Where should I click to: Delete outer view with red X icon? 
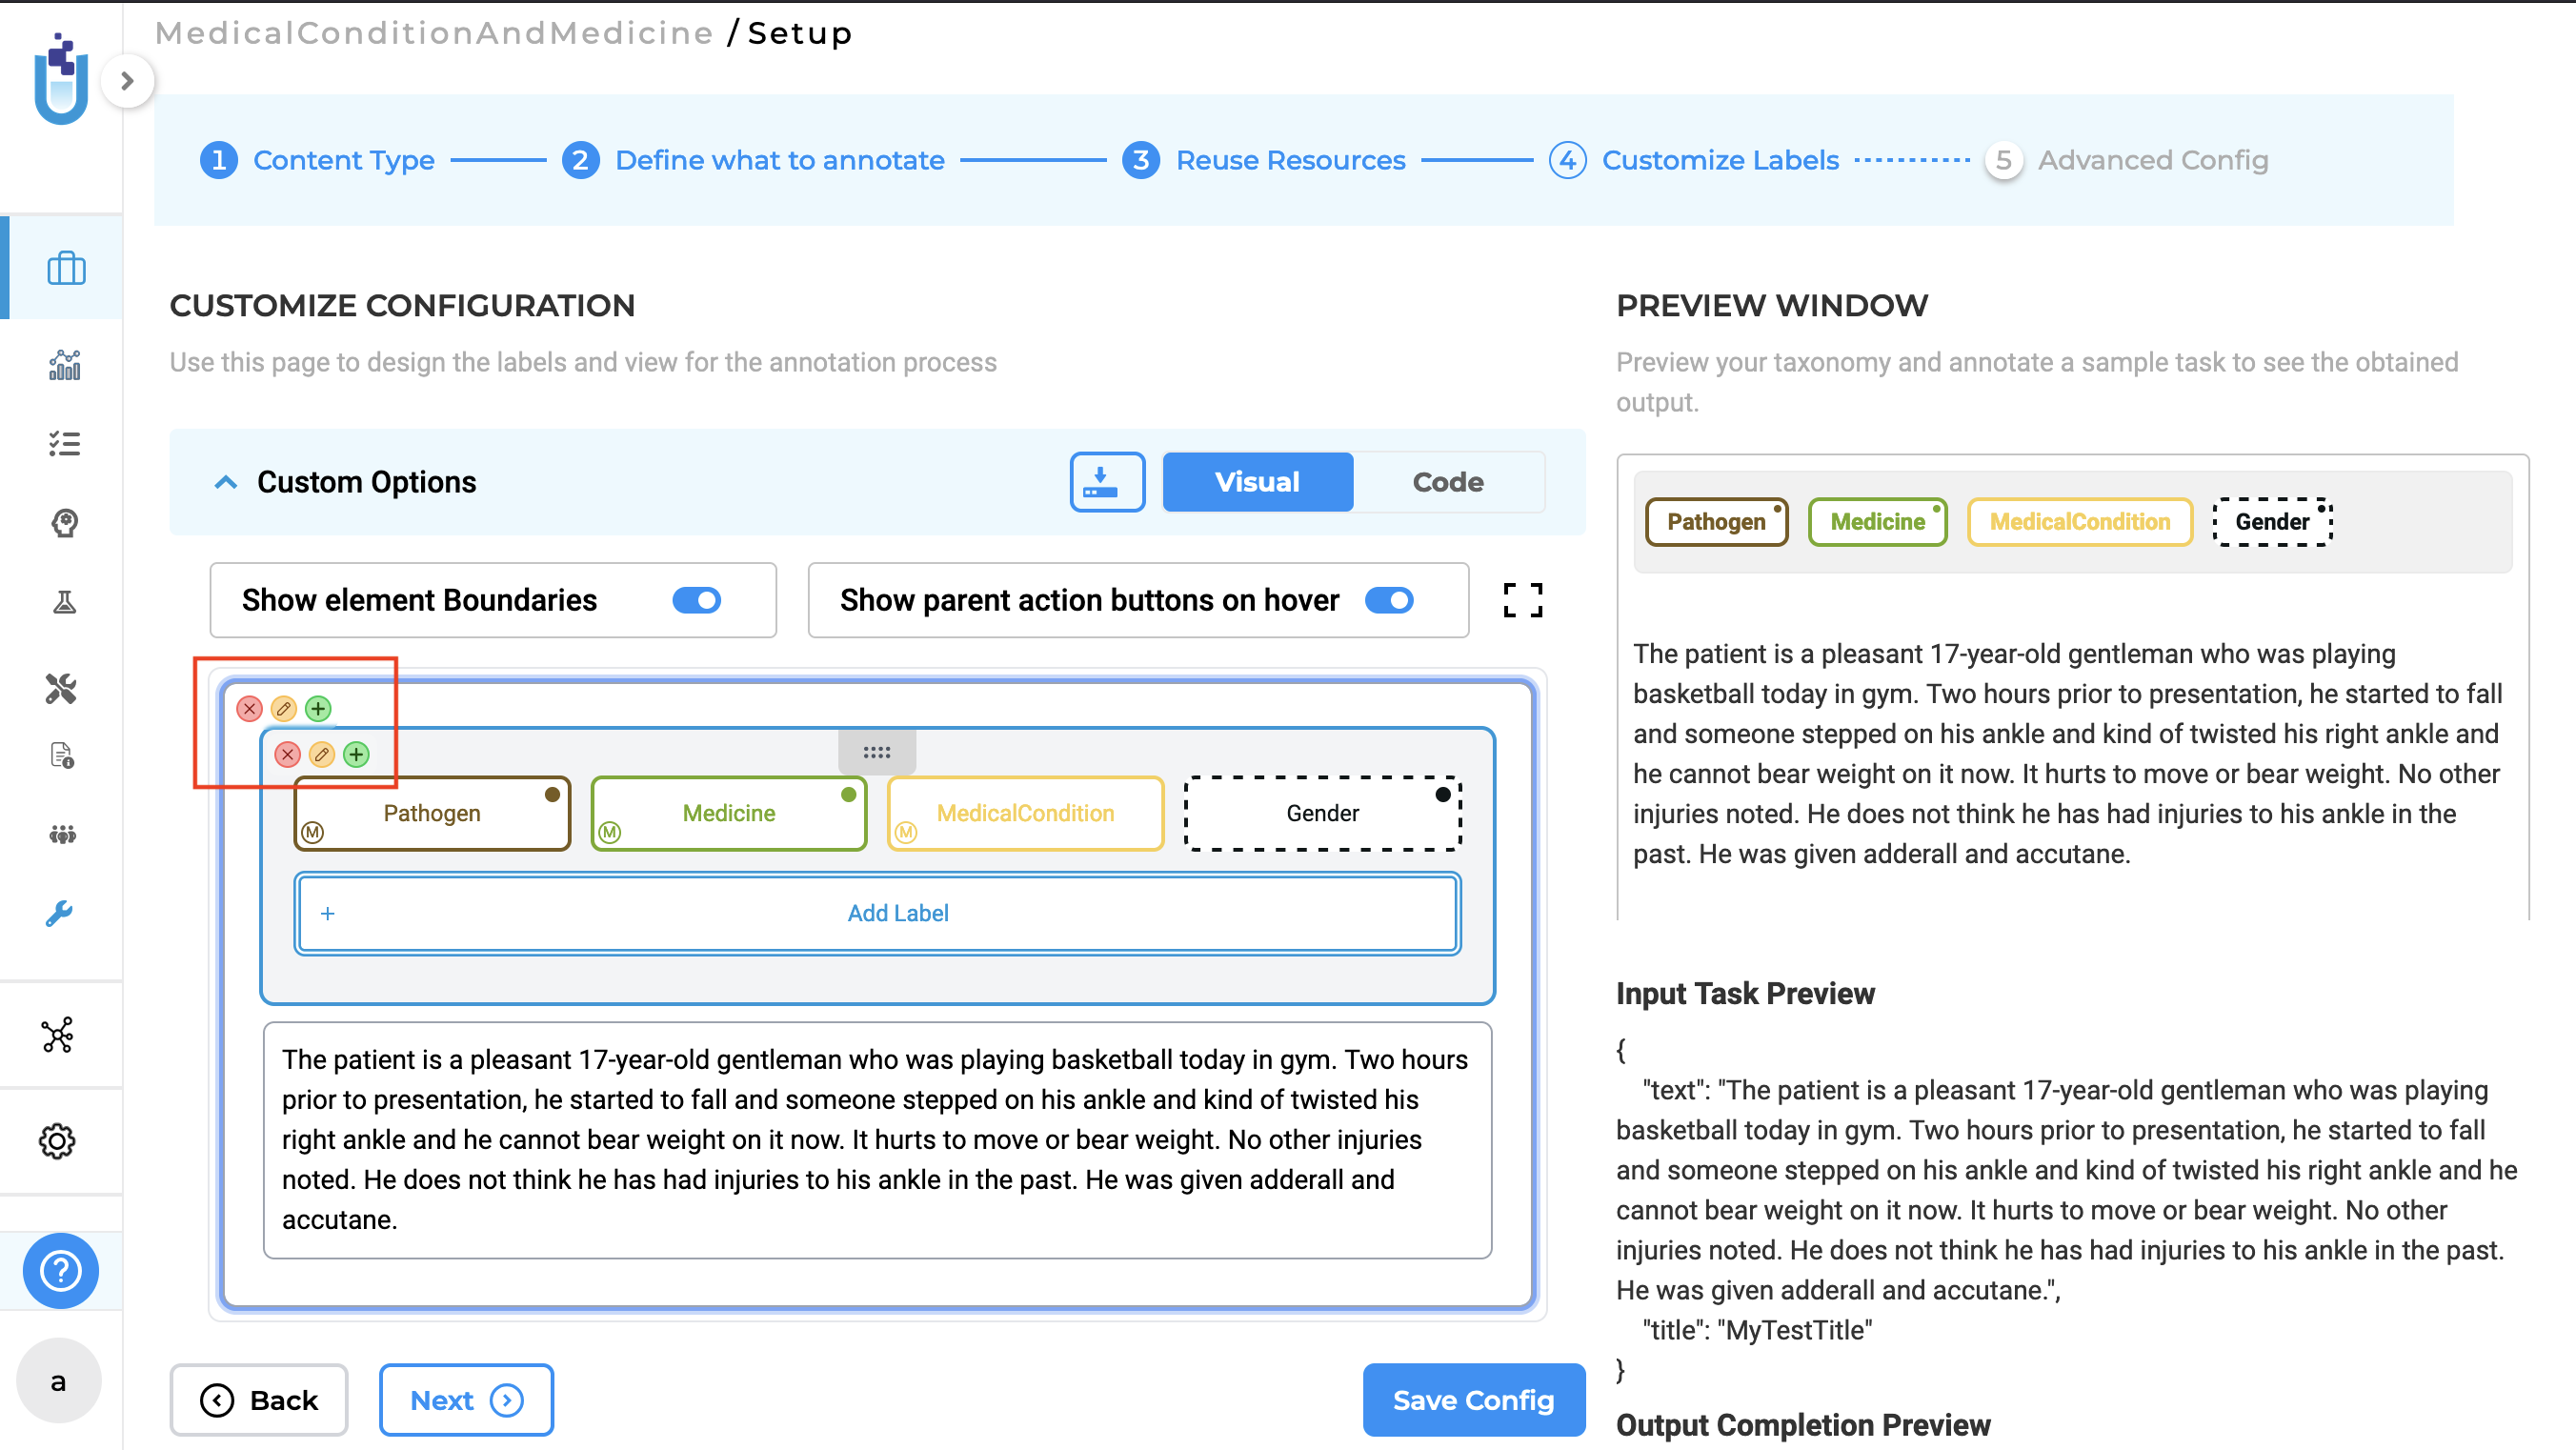[x=249, y=709]
